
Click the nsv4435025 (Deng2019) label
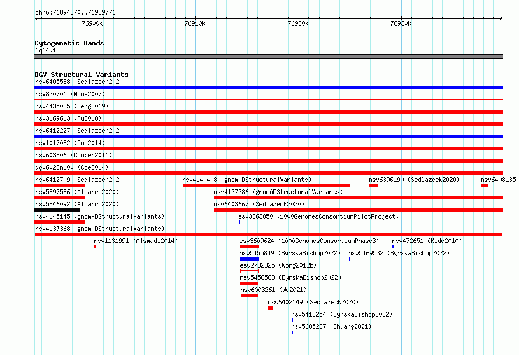pos(72,106)
